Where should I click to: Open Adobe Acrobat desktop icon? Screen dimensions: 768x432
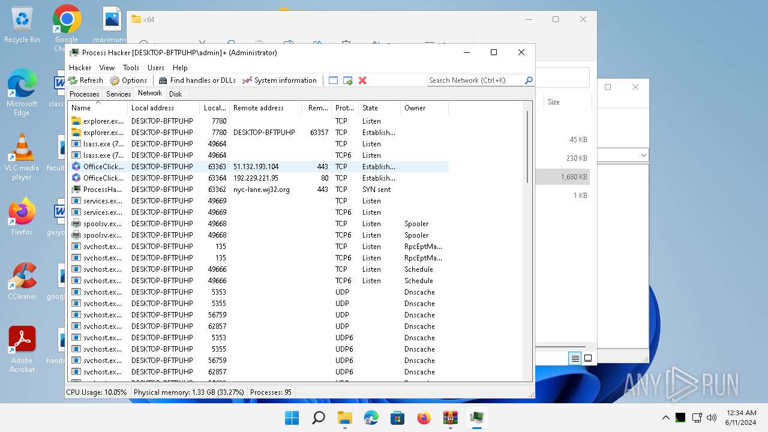22,349
